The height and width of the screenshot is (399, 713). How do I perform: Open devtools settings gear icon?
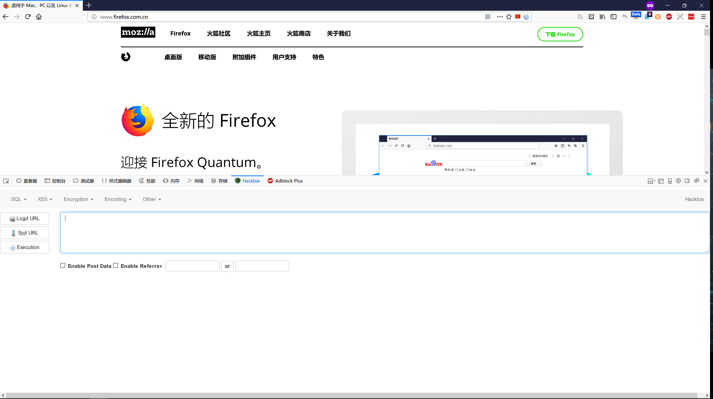678,181
